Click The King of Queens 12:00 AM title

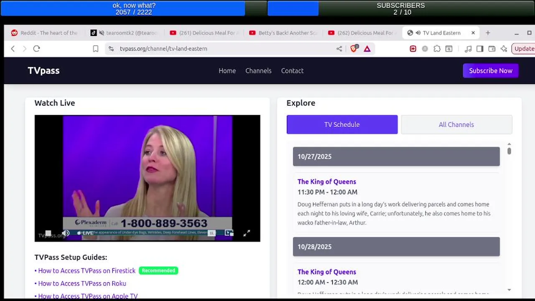pyautogui.click(x=327, y=272)
